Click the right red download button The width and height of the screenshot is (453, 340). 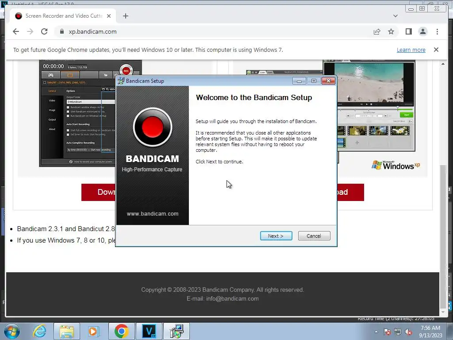coord(350,192)
